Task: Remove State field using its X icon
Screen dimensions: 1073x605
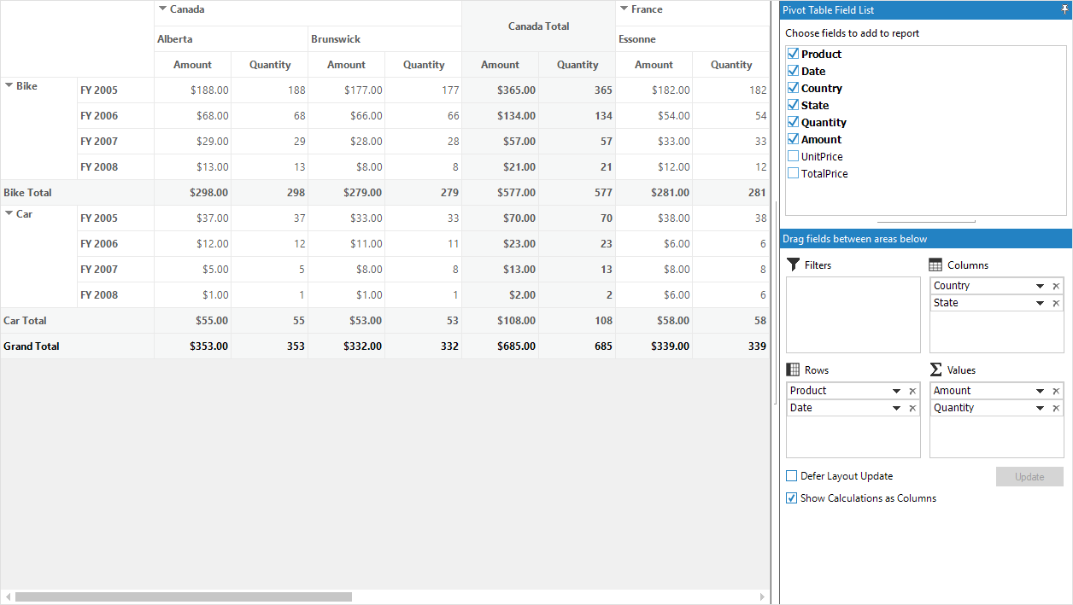Action: click(x=1056, y=304)
